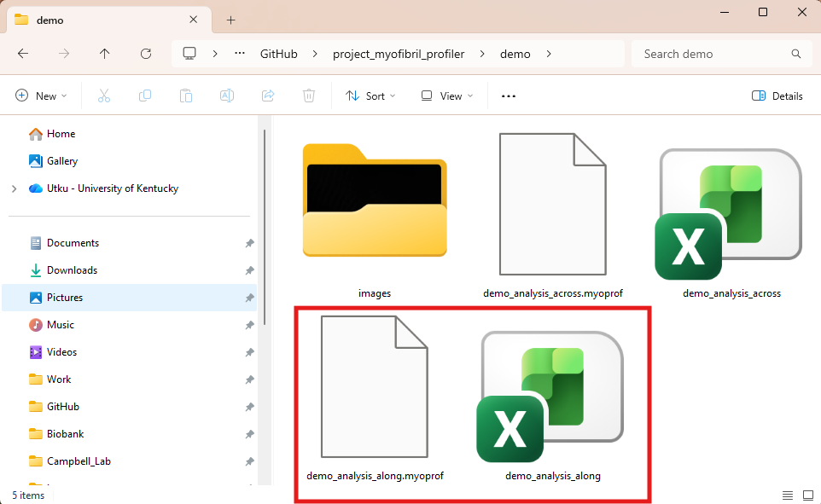Show hidden path segments via ellipsis
The image size is (821, 504).
[240, 54]
